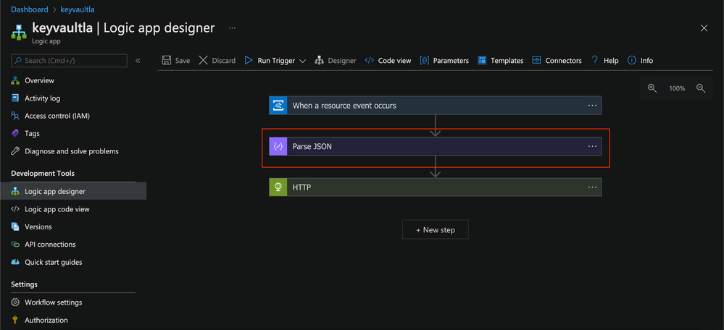Image resolution: width=724 pixels, height=330 pixels.
Task: Click the Save disk icon
Action: (167, 60)
